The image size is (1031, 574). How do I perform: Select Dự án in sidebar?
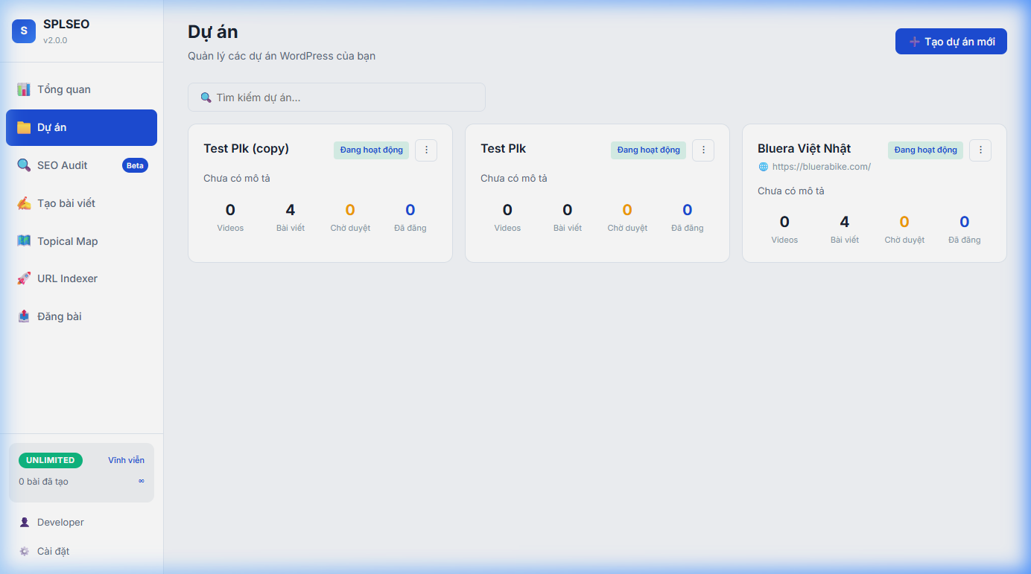point(81,127)
